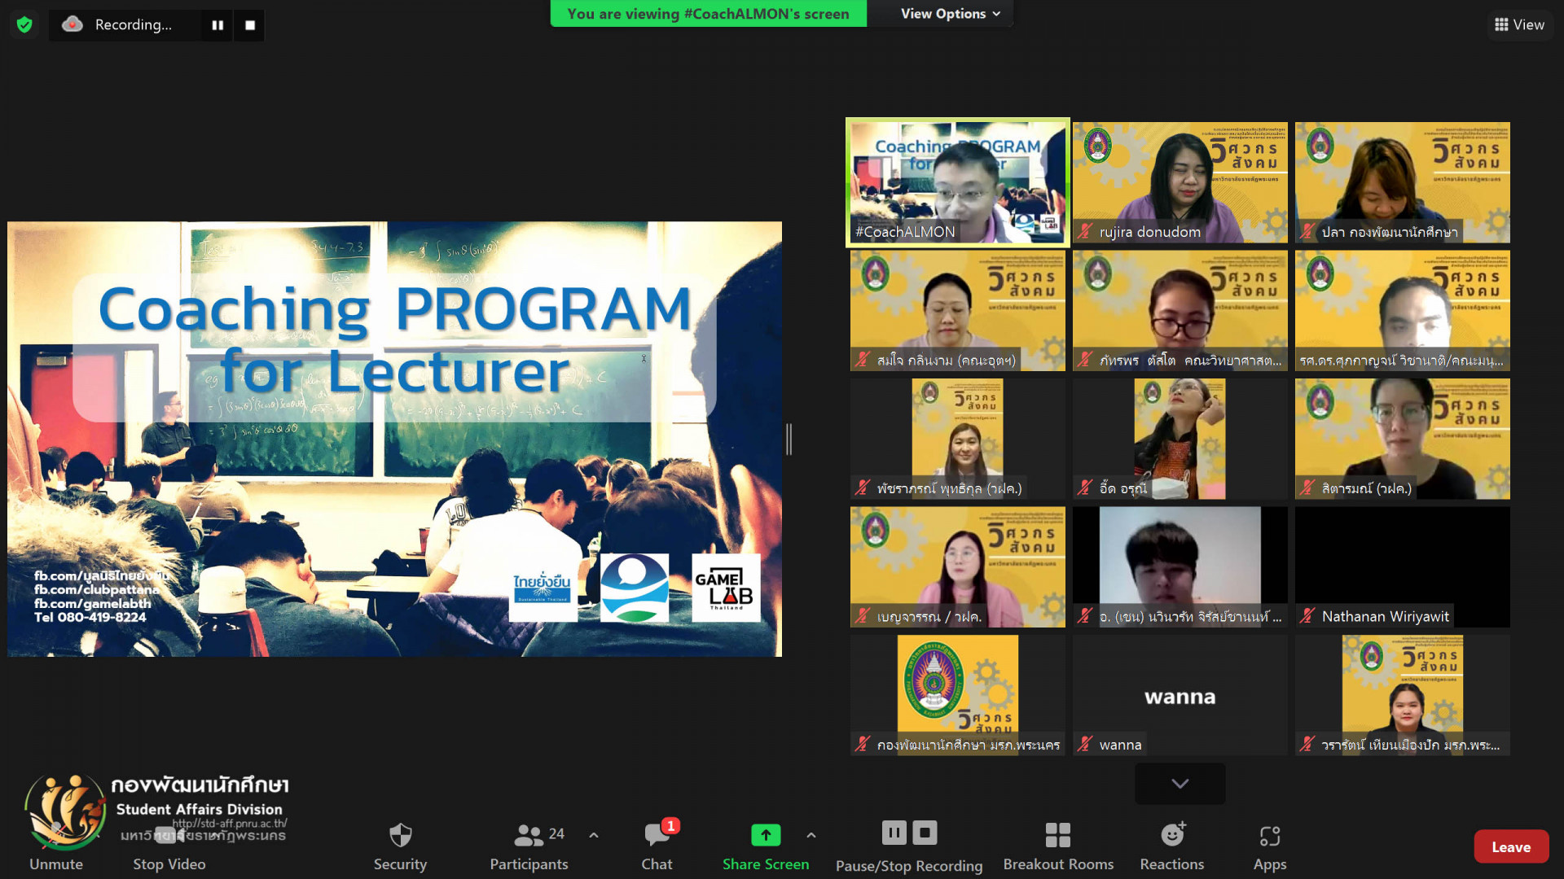Click the green Share Screen icon
Screen dimensions: 1564x879
(x=765, y=835)
